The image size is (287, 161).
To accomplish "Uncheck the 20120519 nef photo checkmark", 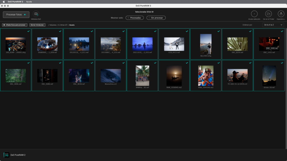I will (x=92, y=31).
